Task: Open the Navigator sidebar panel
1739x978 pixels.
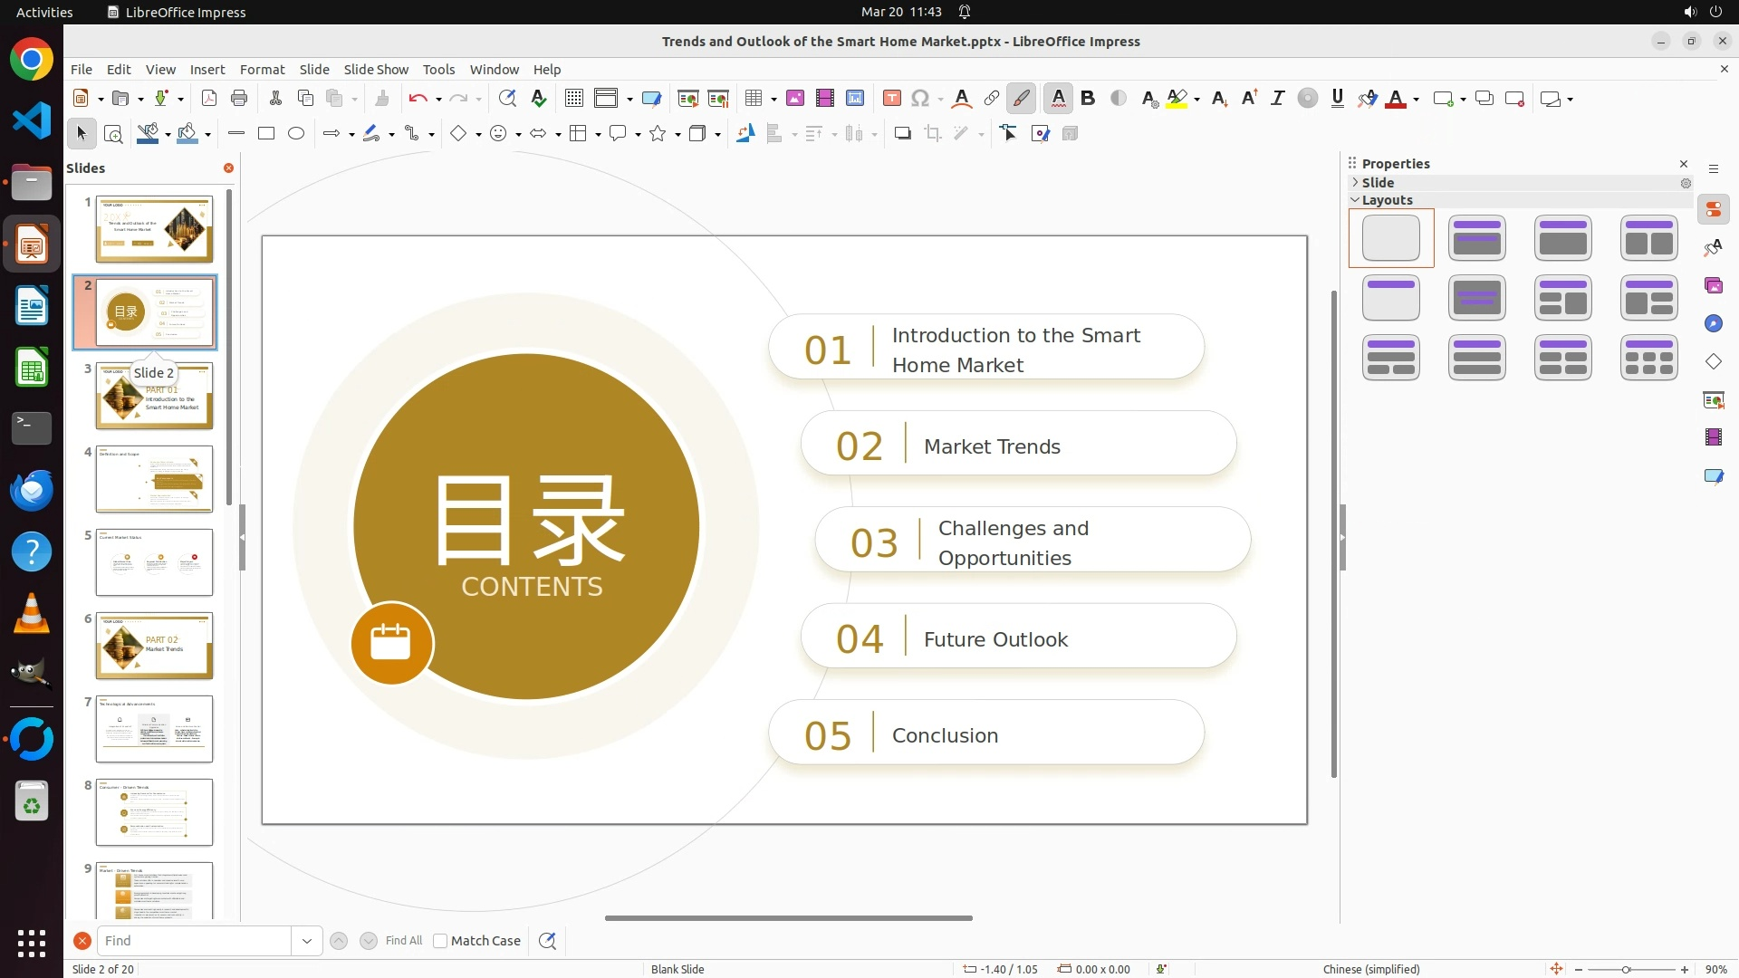Action: 1713,324
